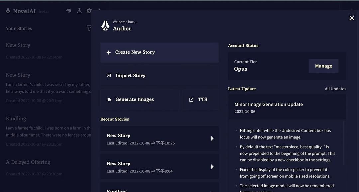Click the beta label beside NovelAI
The height and width of the screenshot is (192, 359).
tap(44, 11)
